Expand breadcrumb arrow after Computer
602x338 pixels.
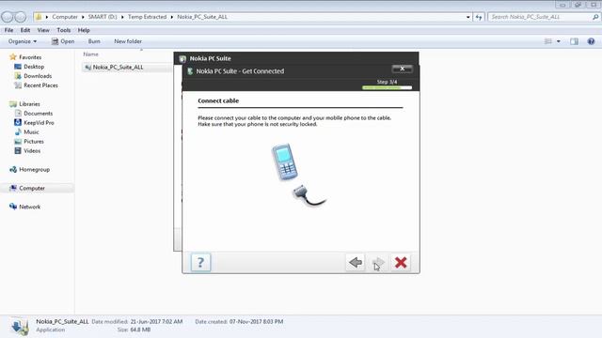pyautogui.click(x=83, y=17)
